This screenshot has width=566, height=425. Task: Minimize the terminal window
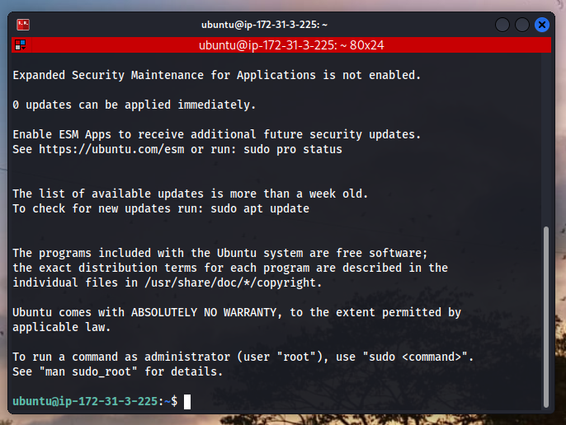pyautogui.click(x=502, y=25)
